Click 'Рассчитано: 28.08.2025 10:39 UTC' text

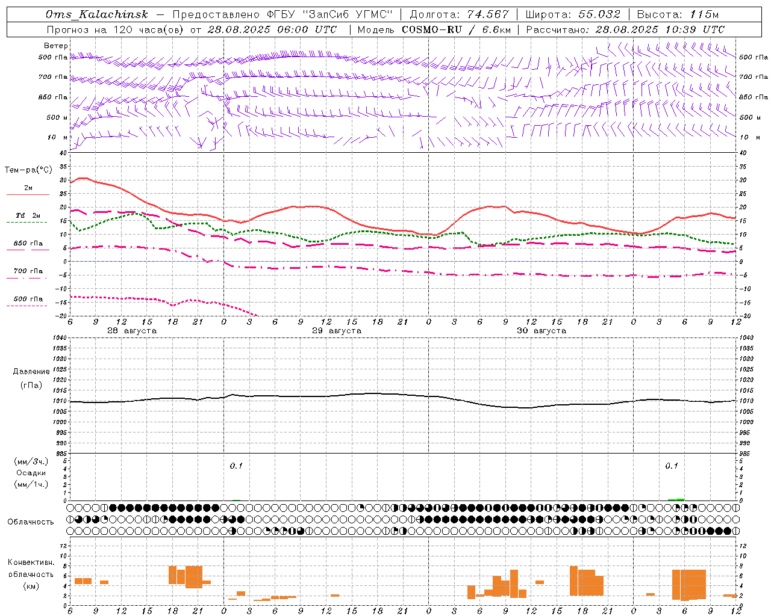[x=625, y=29]
